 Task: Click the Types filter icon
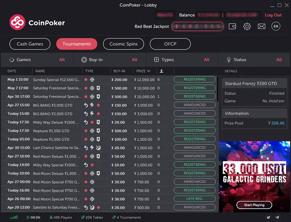tap(156, 59)
